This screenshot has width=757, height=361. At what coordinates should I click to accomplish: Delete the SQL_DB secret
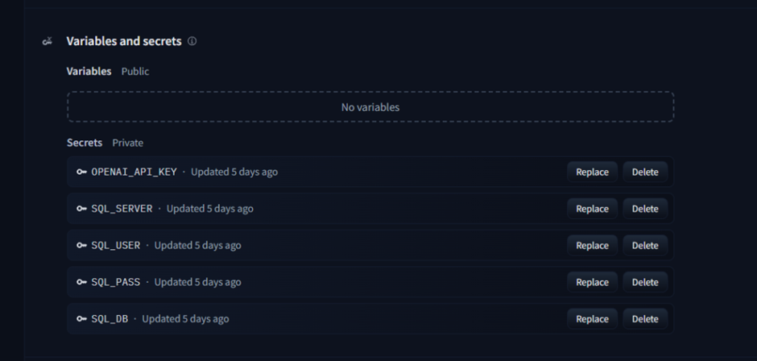click(645, 319)
